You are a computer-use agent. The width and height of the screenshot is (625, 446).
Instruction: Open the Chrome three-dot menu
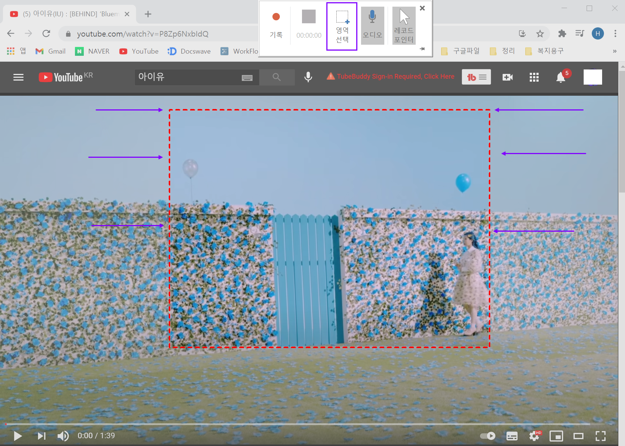pos(615,34)
